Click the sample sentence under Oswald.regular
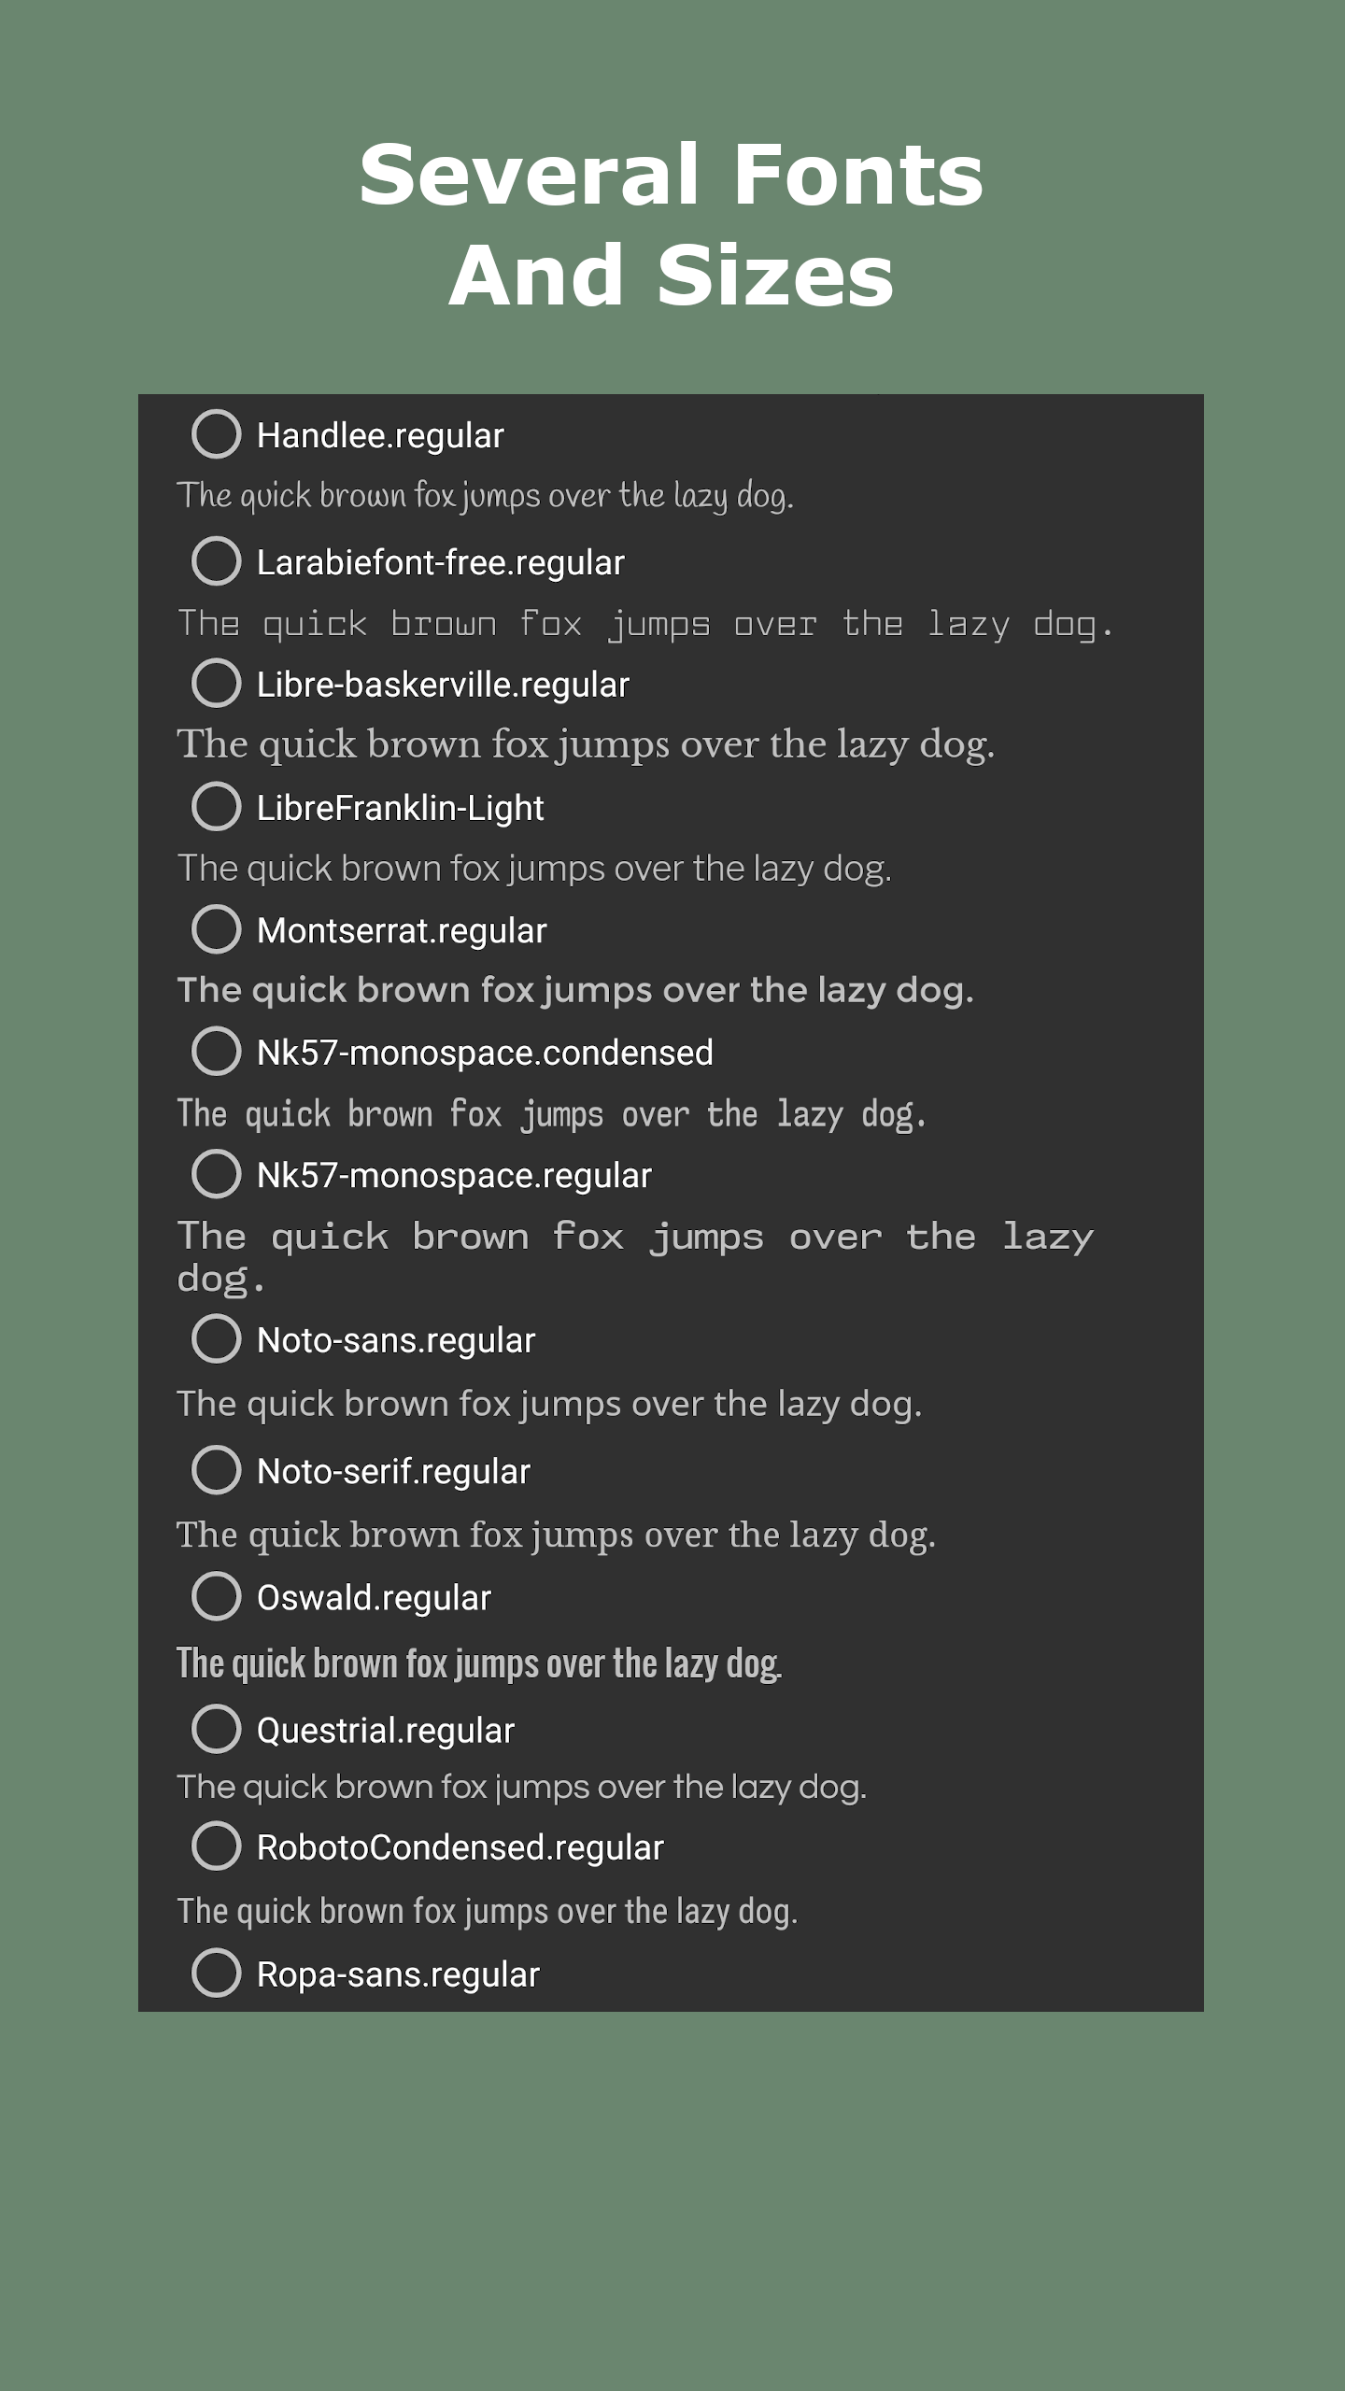1345x2391 pixels. [479, 1663]
